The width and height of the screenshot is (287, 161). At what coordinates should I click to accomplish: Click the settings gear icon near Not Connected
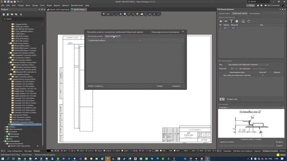pyautogui.click(x=261, y=5)
